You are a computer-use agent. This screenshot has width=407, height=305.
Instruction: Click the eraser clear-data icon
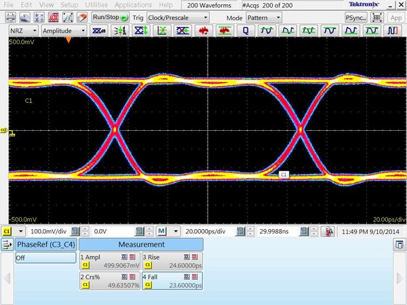click(81, 17)
